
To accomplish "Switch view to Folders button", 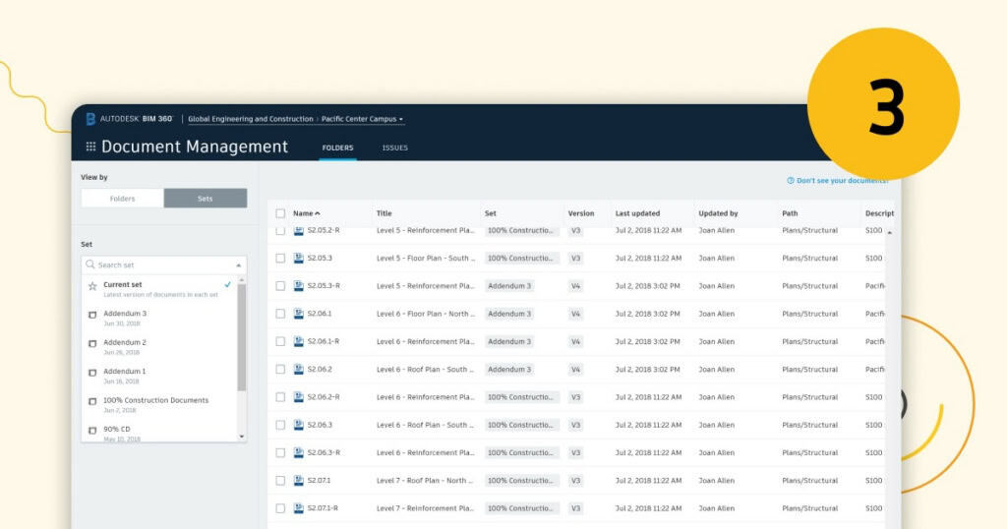I will 122,199.
